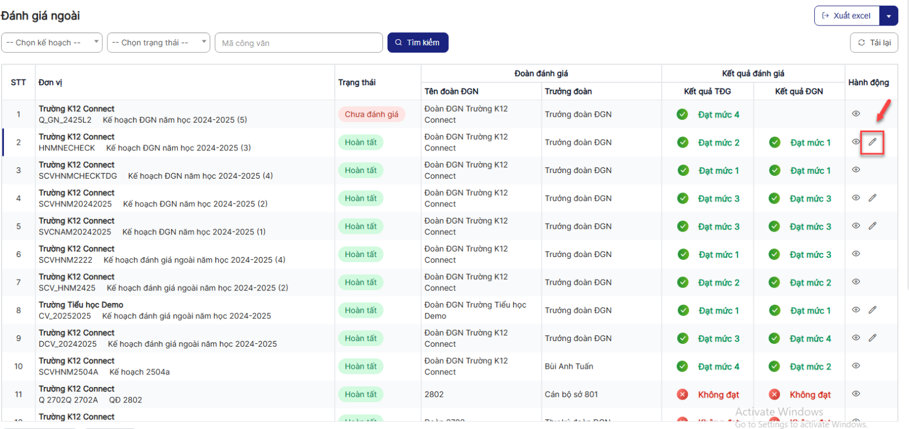Click the edit pencil icon in row 2
Screen dimensions: 909x429
(872, 142)
